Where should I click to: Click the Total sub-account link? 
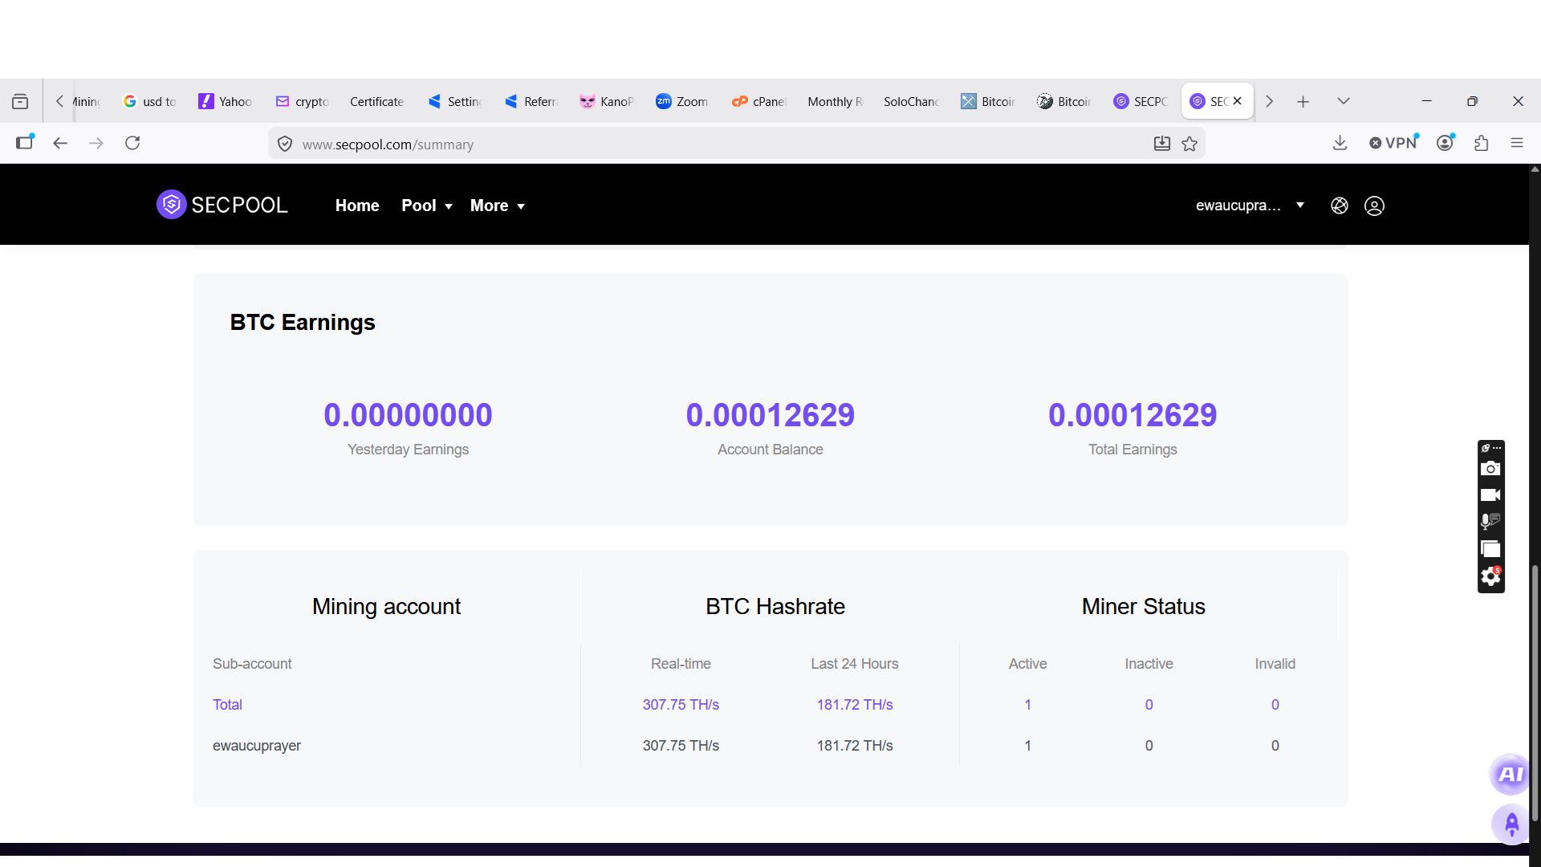(227, 704)
